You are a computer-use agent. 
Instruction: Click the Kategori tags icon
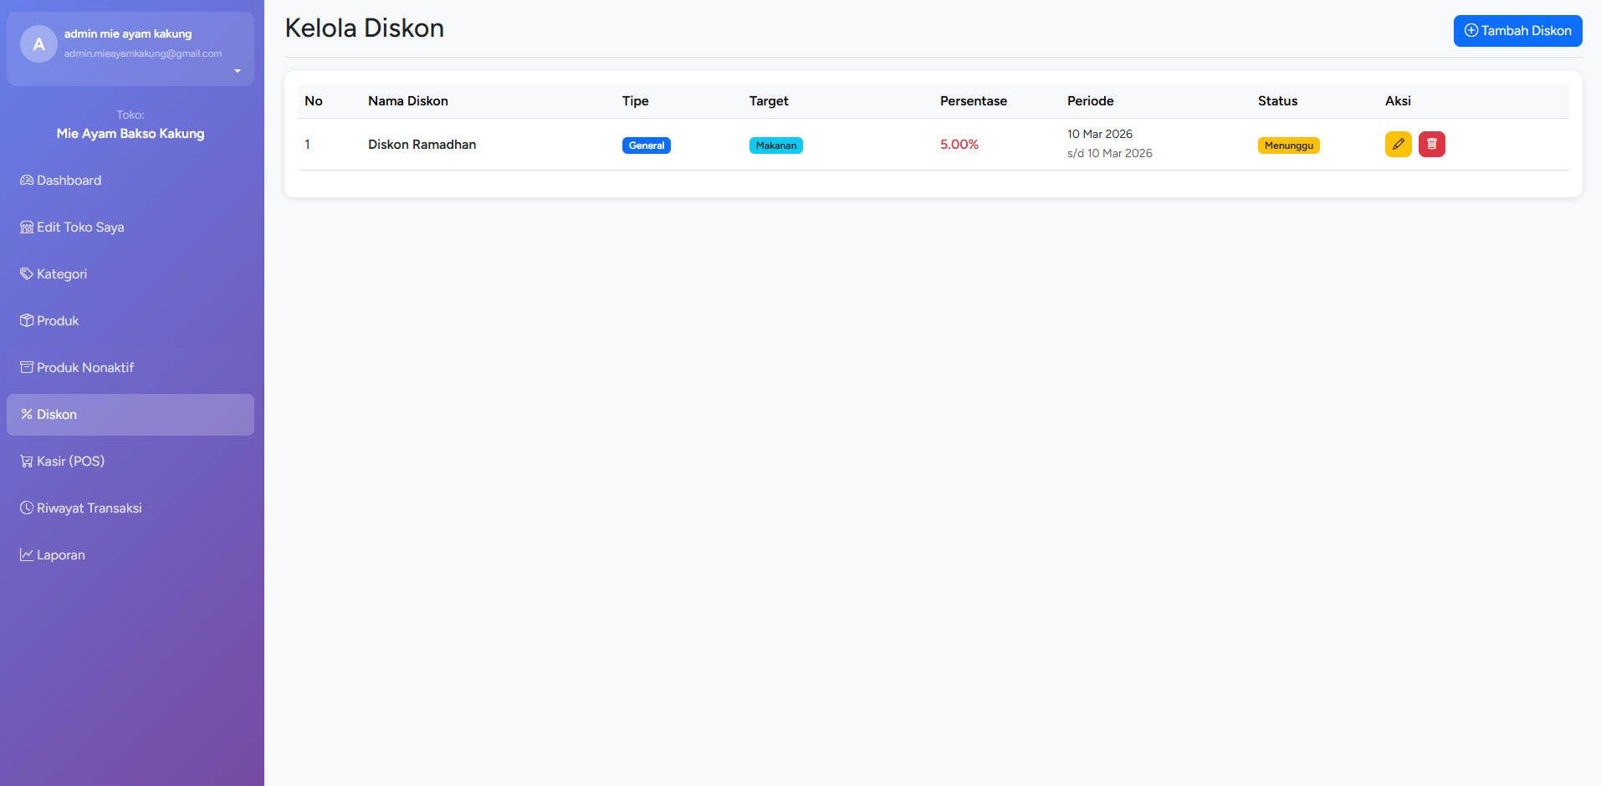(x=27, y=274)
